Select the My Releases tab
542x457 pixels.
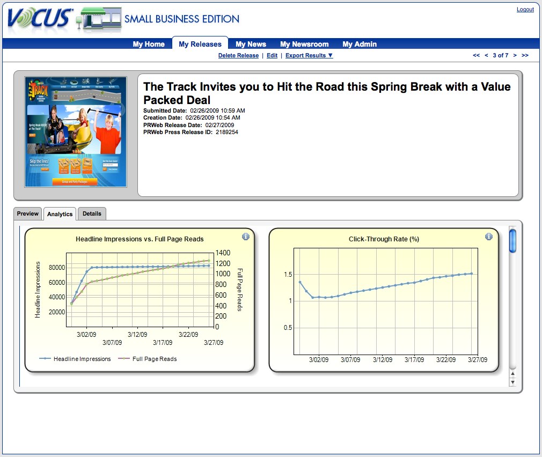[200, 44]
